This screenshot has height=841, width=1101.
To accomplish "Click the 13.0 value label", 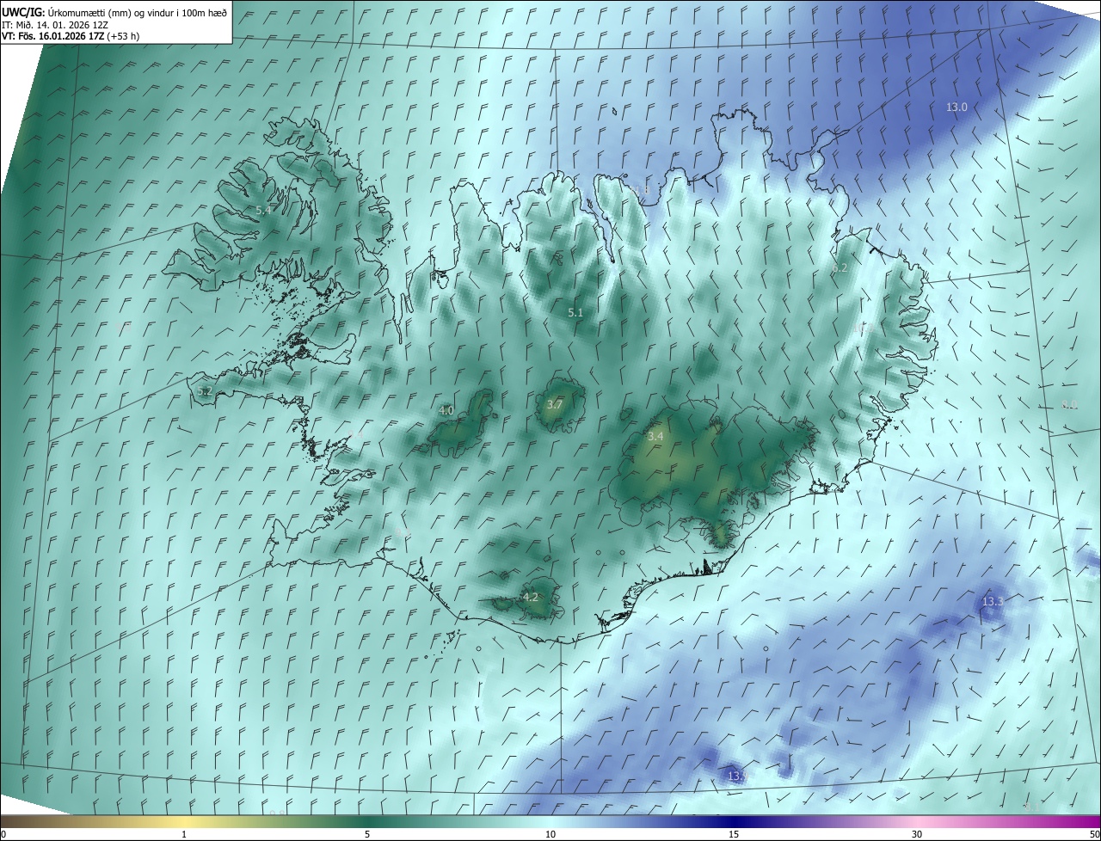I will pos(956,107).
